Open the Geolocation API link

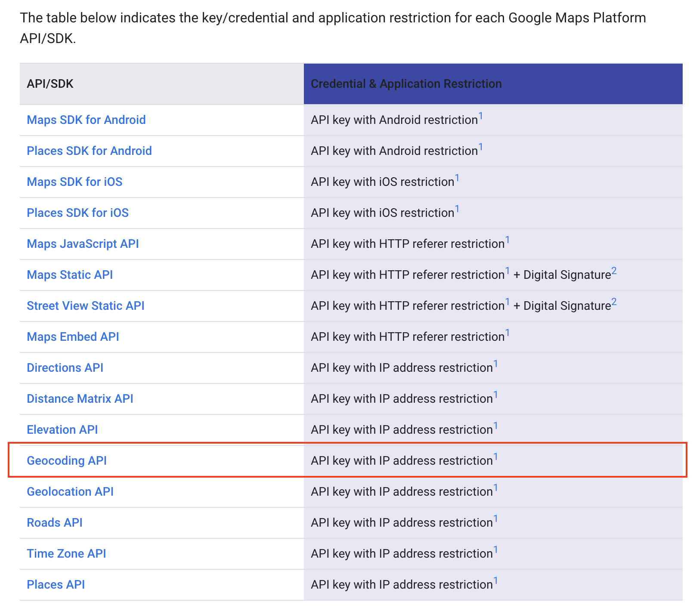[x=70, y=491]
